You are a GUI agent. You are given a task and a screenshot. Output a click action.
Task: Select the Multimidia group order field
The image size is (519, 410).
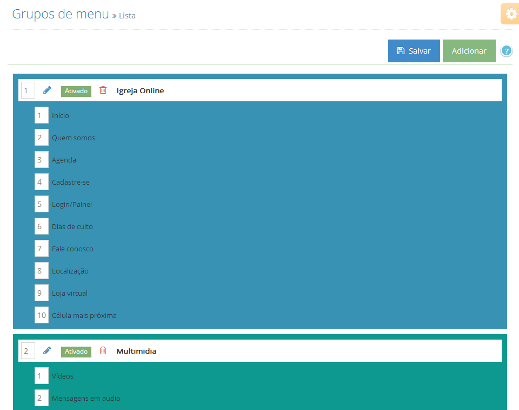tap(28, 351)
